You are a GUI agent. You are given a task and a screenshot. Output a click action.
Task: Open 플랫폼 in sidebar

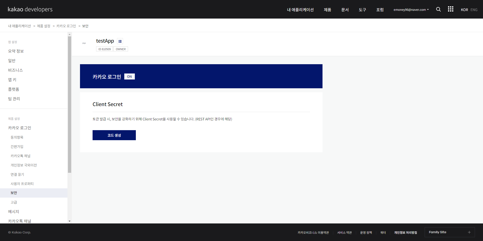click(14, 89)
